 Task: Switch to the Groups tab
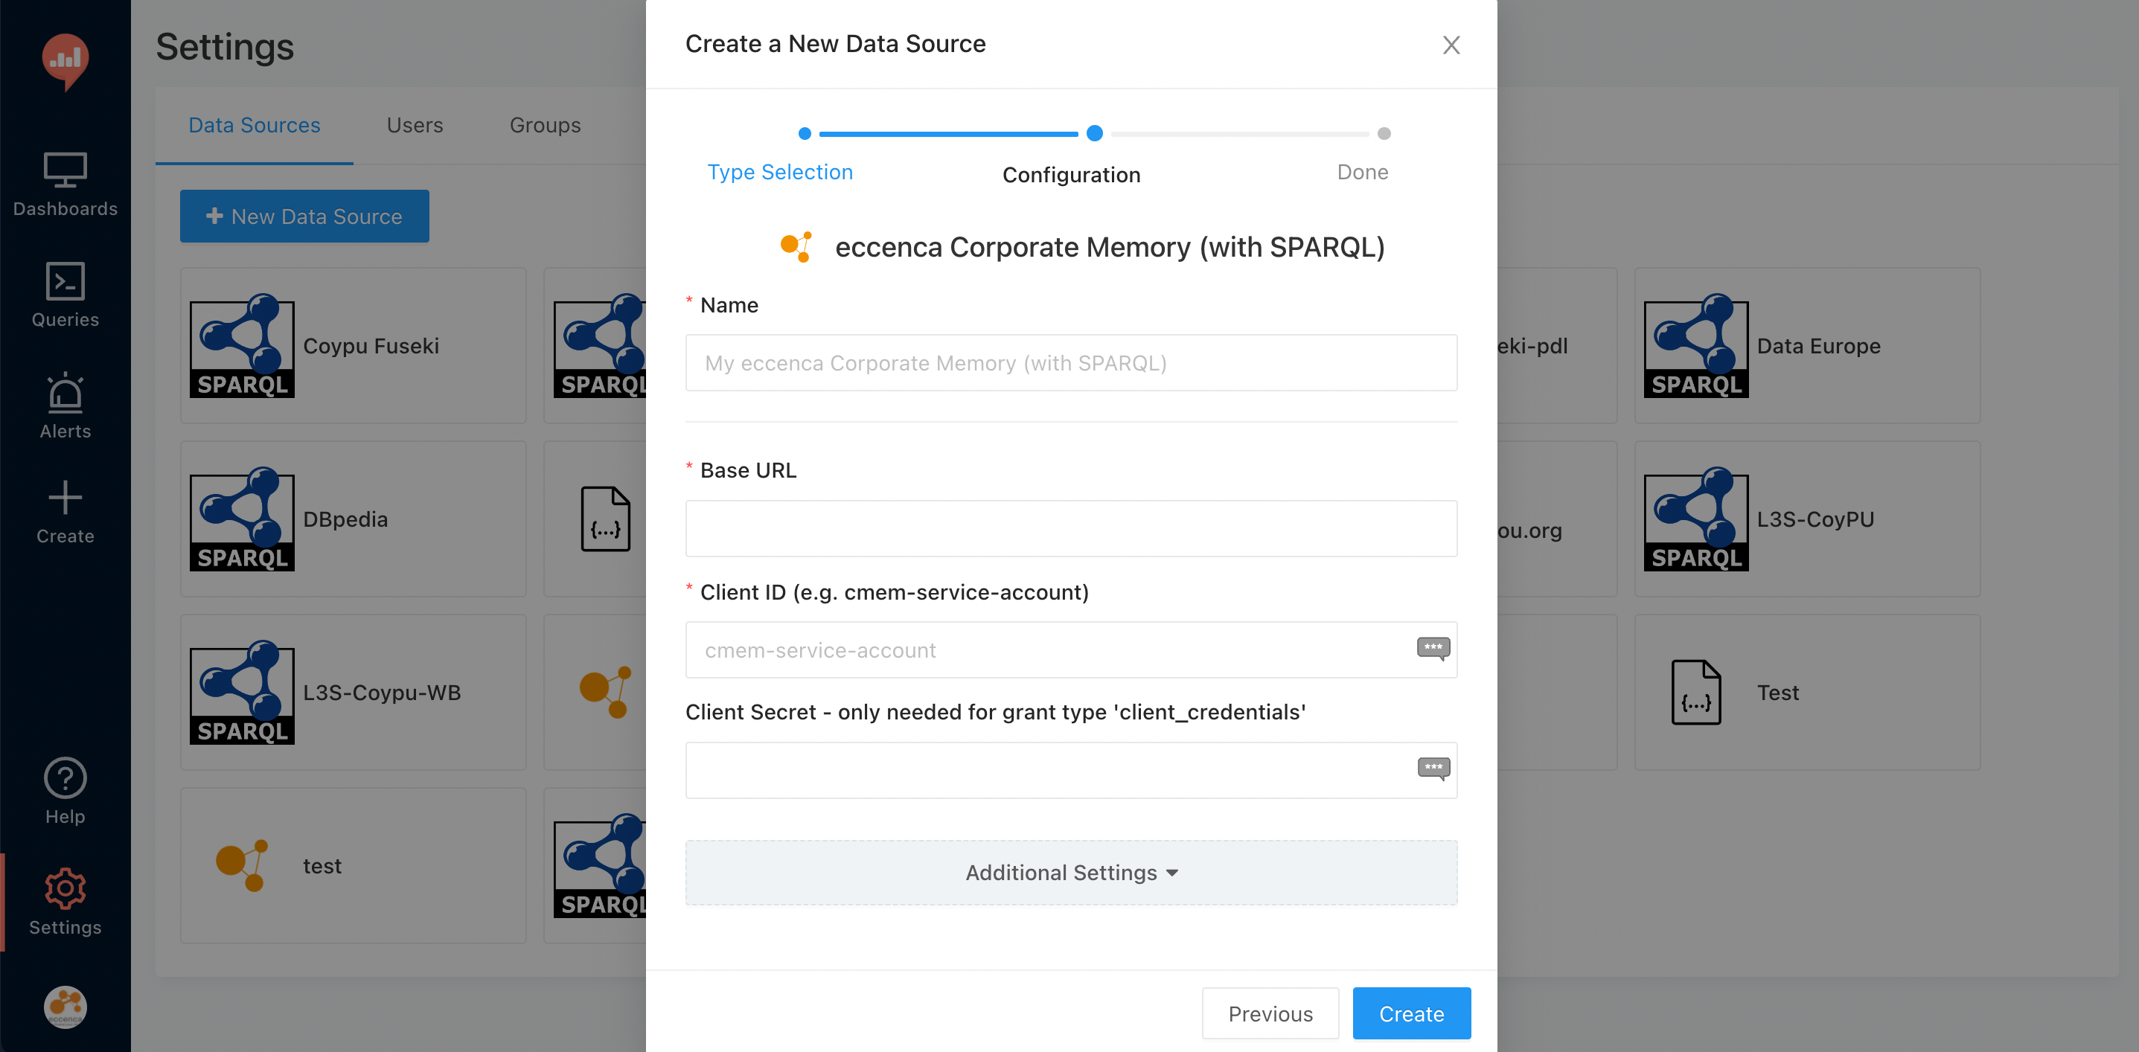point(544,124)
